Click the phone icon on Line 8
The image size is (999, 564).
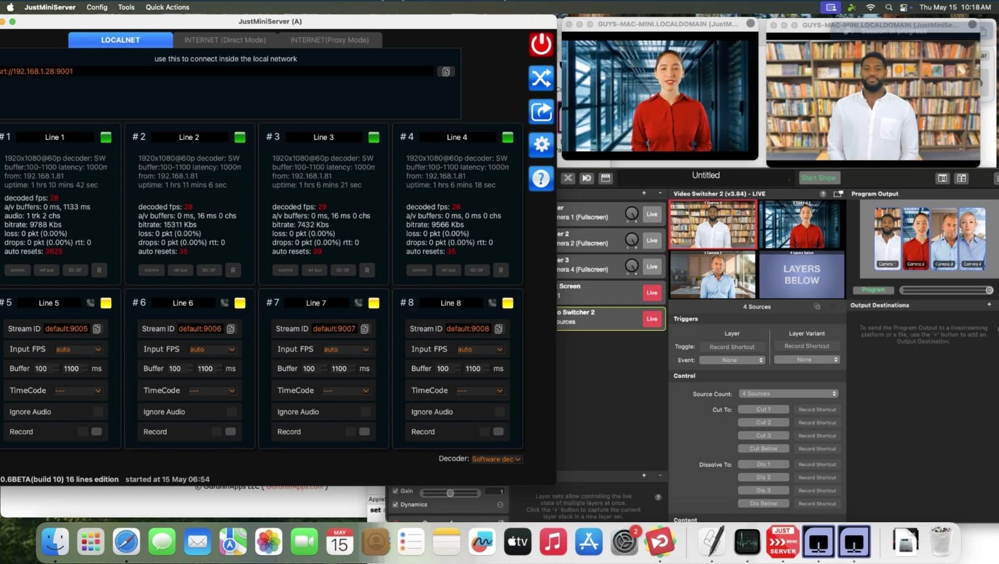click(x=492, y=303)
